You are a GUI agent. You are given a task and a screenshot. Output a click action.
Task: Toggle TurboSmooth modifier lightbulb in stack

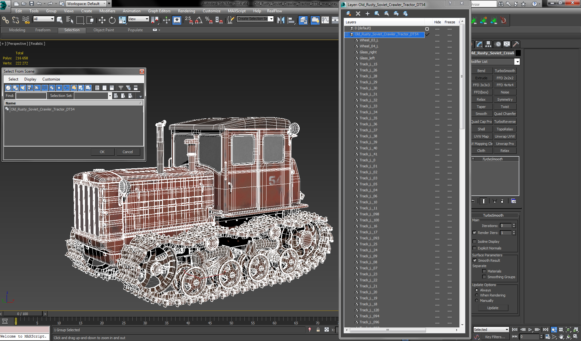tap(473, 159)
